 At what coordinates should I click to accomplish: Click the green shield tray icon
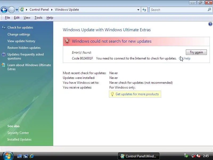(186, 156)
